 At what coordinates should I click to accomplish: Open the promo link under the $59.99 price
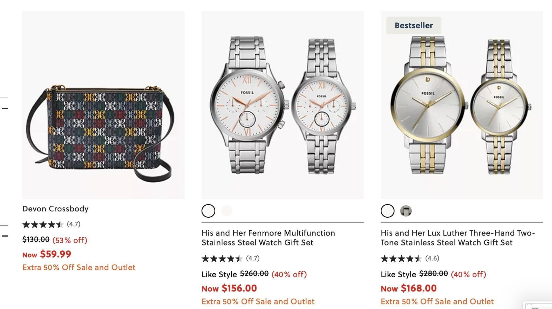point(79,267)
